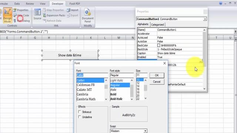The image size is (237, 133).
Task: Select column M header
Action: click(119, 38)
